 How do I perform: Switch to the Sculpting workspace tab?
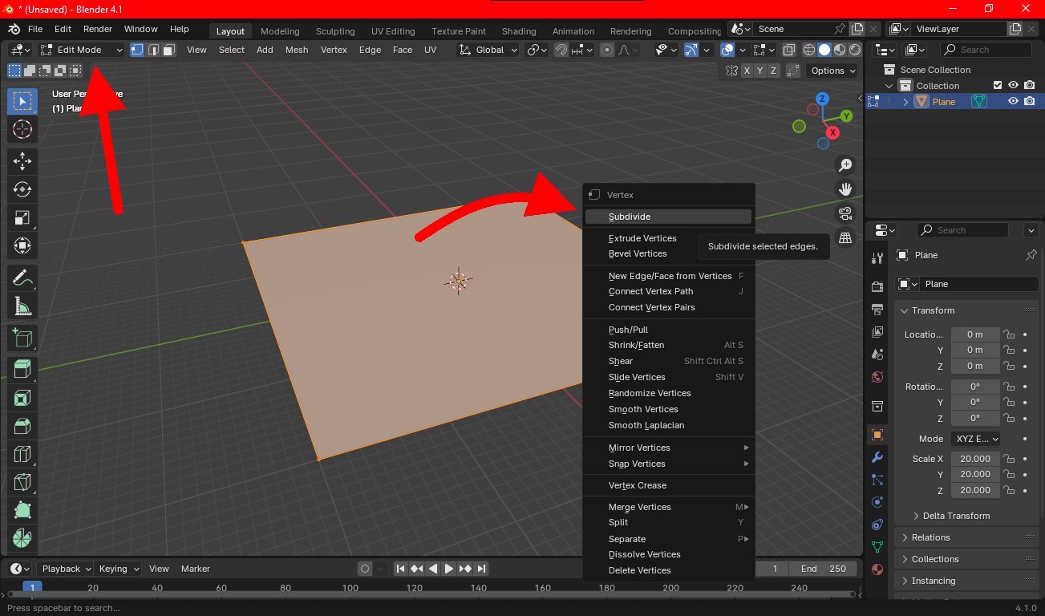335,31
